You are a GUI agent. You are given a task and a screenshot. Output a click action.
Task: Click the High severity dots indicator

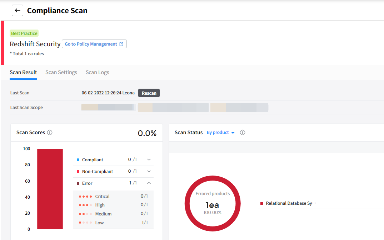click(85, 205)
